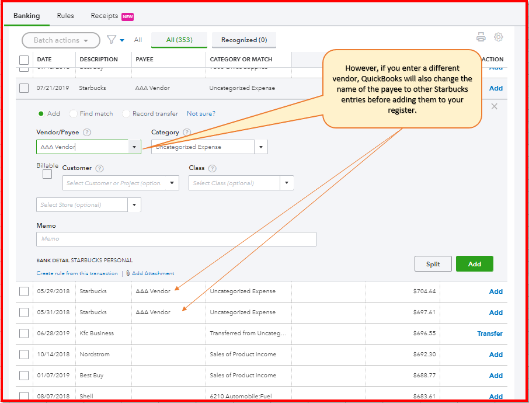Select the Find match radio button

click(73, 114)
